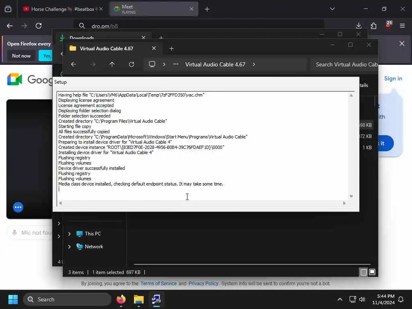Click 'Device driver successfully installed' log line
The image size is (412, 309).
click(91, 168)
